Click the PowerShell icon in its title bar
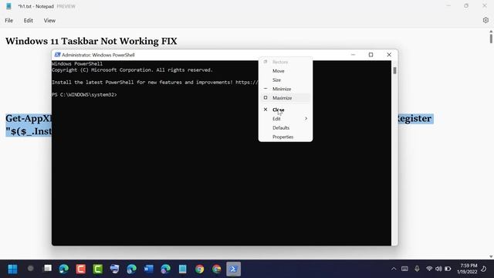The image size is (494, 278). click(x=57, y=55)
